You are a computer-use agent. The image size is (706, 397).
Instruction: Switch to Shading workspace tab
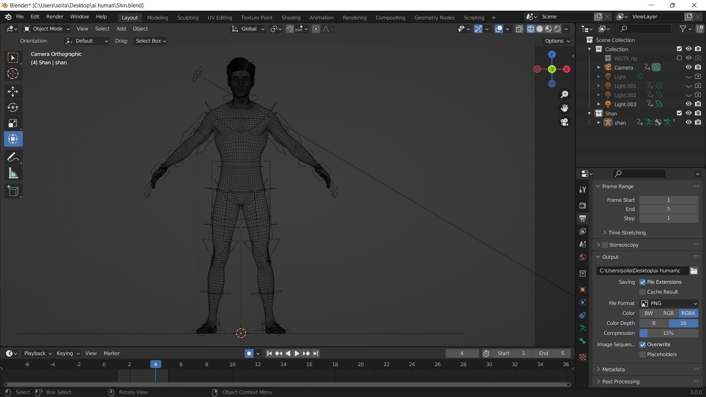pos(291,17)
